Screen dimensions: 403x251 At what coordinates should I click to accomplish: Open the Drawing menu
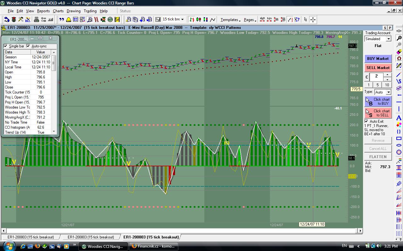[73, 11]
